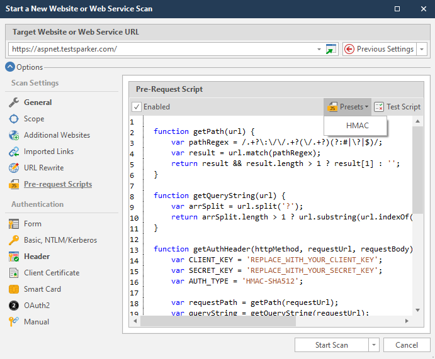Click the OAuth2 icon in sidebar
The width and height of the screenshot is (435, 359).
14,306
